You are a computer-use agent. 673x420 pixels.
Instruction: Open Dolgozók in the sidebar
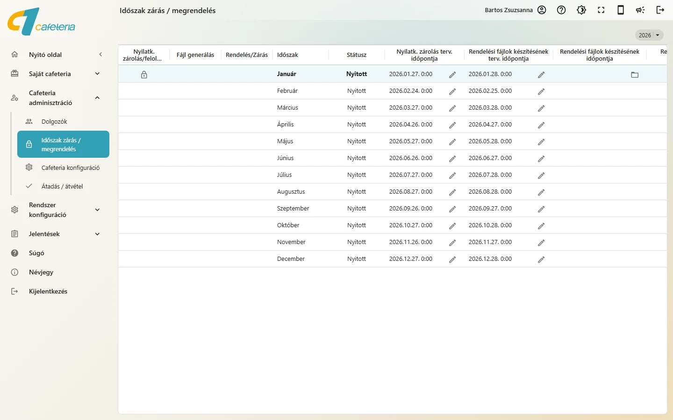click(54, 121)
